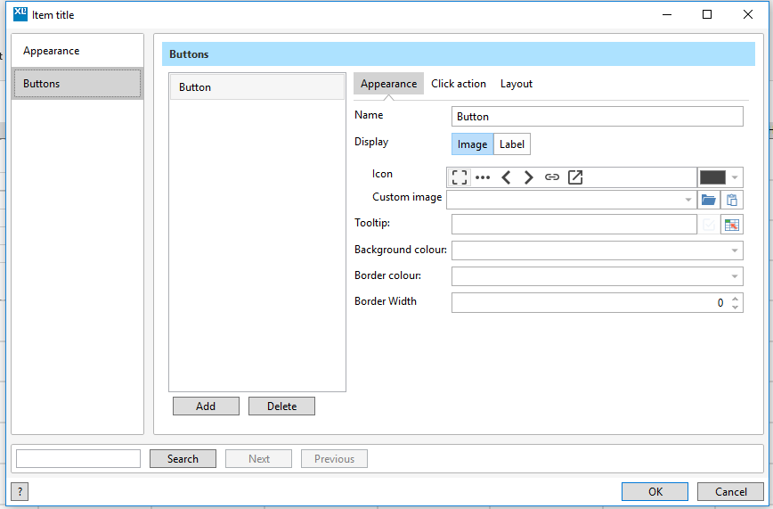Click the tooltip cell reference icon
This screenshot has height=509, width=773.
(x=732, y=225)
